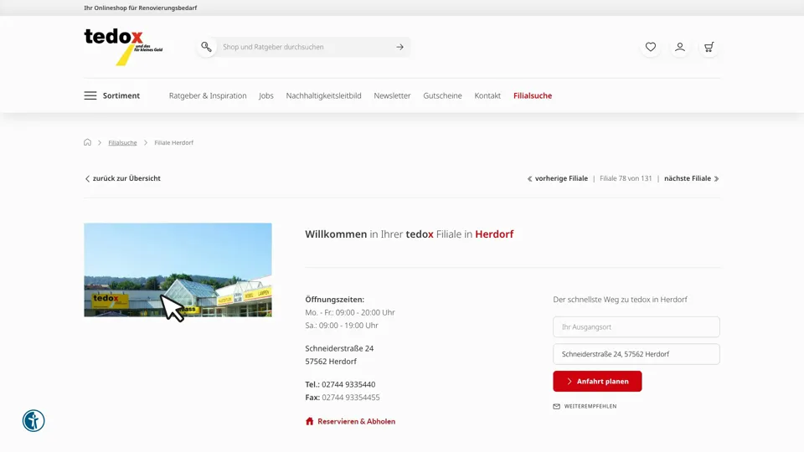This screenshot has height=452, width=804.
Task: Click the "Öffnungszeiten:" label
Action: pos(335,300)
